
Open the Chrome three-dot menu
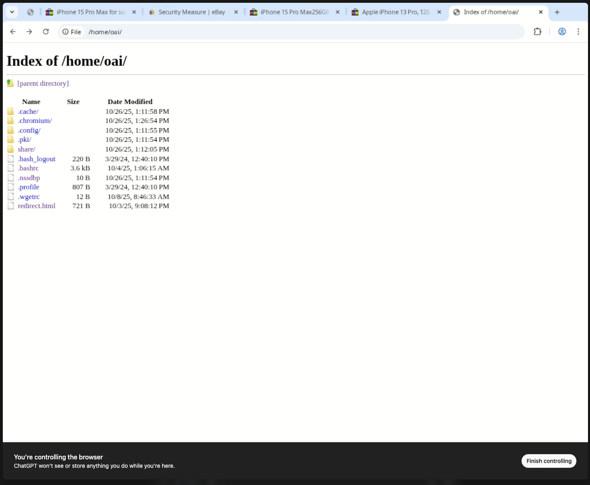(x=578, y=32)
